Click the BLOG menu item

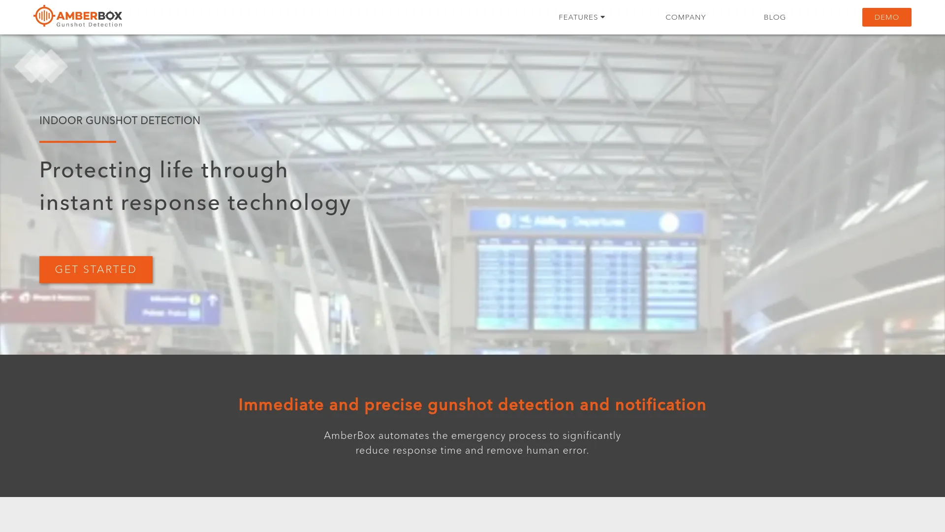tap(774, 17)
